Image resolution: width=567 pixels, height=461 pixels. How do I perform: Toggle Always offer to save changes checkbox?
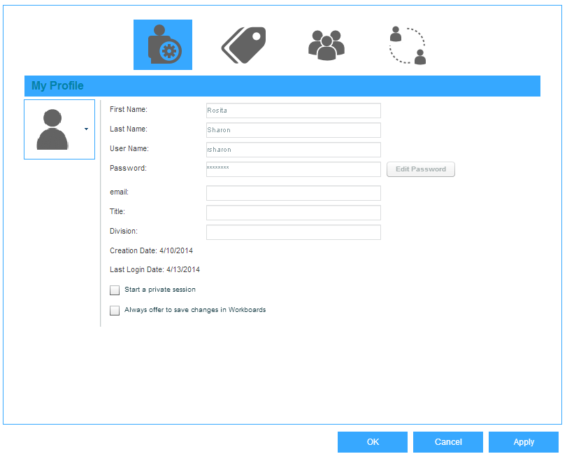[x=115, y=311]
